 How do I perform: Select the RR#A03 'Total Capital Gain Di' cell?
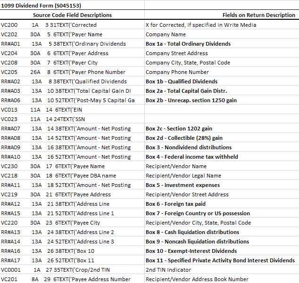(72, 91)
